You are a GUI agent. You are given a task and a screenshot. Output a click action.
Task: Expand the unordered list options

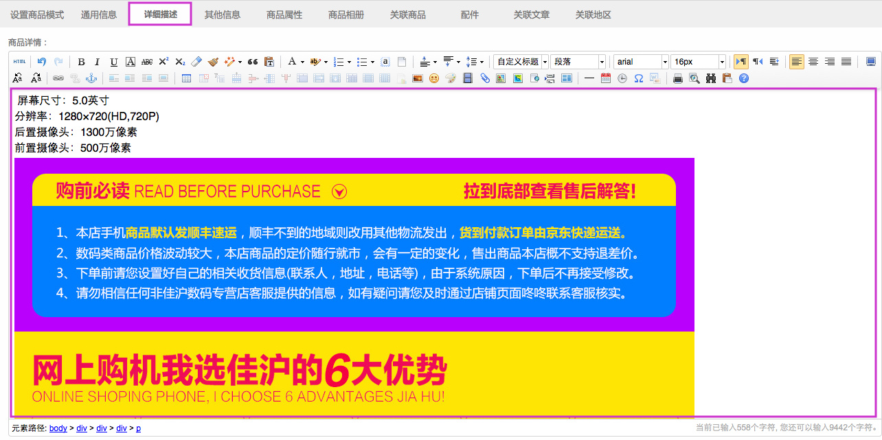pyautogui.click(x=373, y=62)
